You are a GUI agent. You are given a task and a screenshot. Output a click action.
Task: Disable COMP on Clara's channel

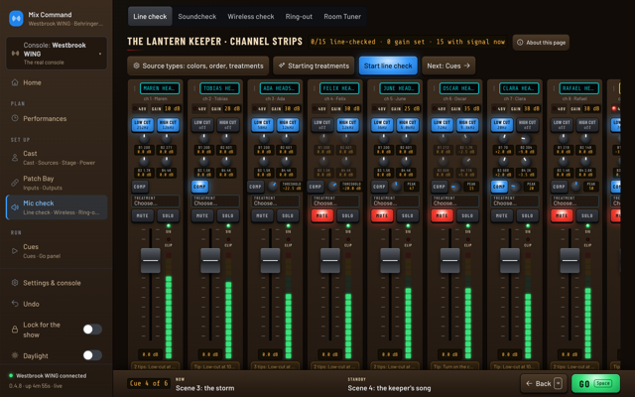[x=499, y=187]
